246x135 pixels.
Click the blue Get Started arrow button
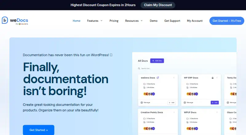pyautogui.click(x=39, y=130)
